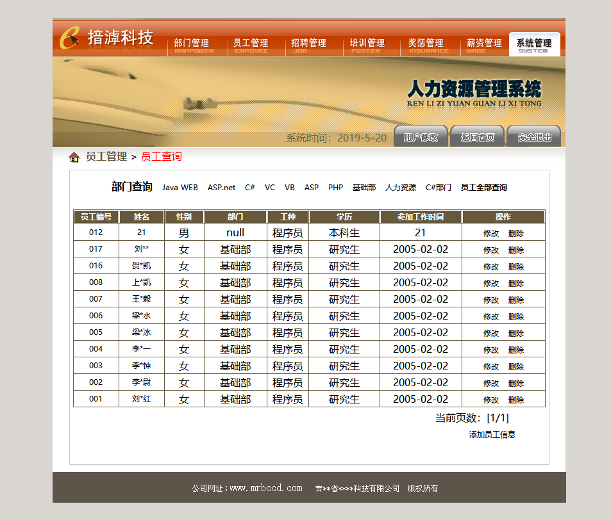Click the 员工全部查询 link
The height and width of the screenshot is (520, 611).
click(x=484, y=188)
